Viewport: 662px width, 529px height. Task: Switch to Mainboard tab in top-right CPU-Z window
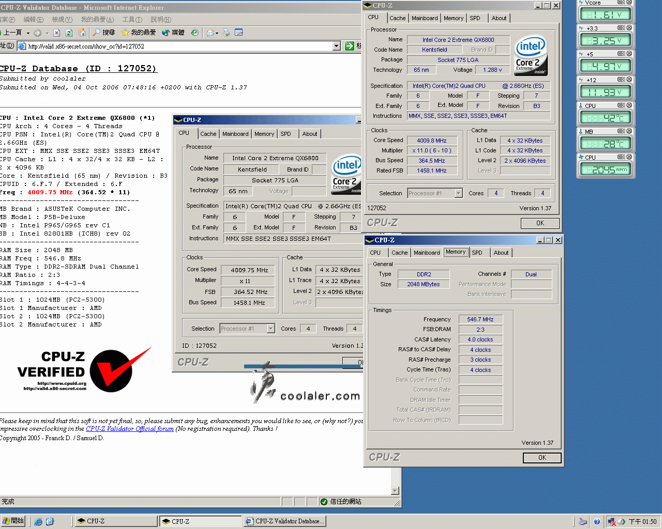(425, 18)
